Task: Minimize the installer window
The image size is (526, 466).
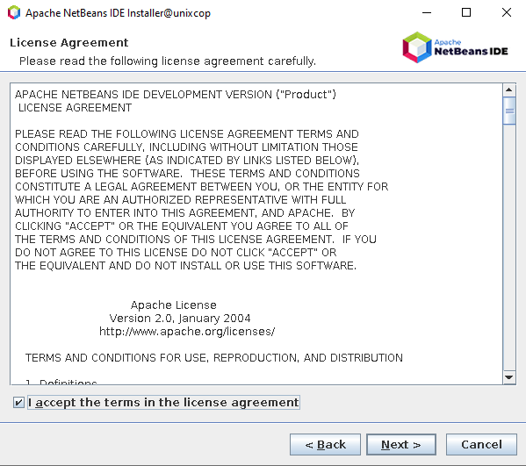Action: click(427, 13)
